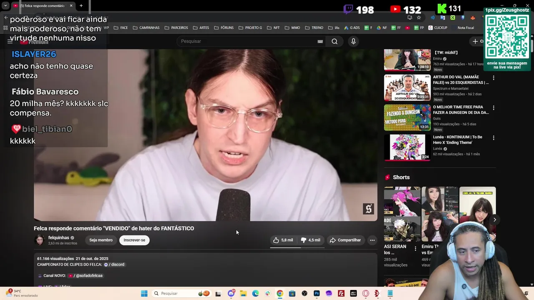Open OBS Studio from the taskbar
This screenshot has height=300, width=534.
tap(304, 293)
